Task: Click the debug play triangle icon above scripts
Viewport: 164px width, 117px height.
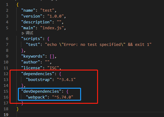Action: [23, 33]
